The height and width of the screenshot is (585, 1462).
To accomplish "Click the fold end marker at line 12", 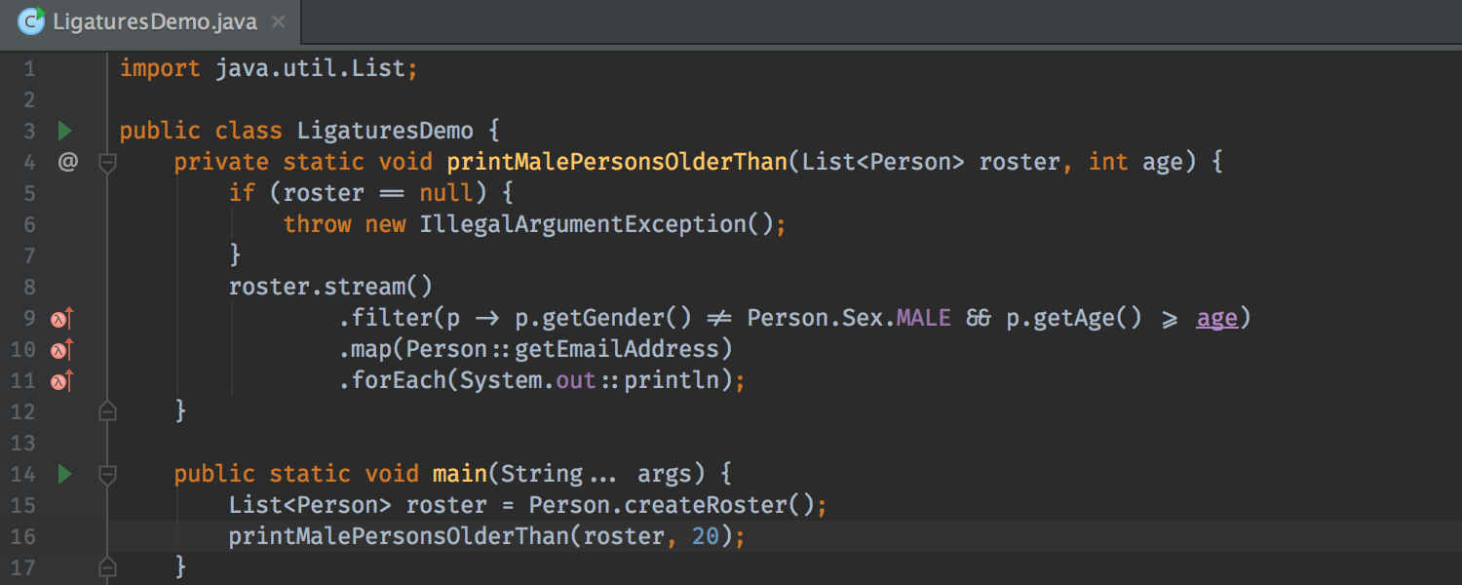I will pos(107,410).
